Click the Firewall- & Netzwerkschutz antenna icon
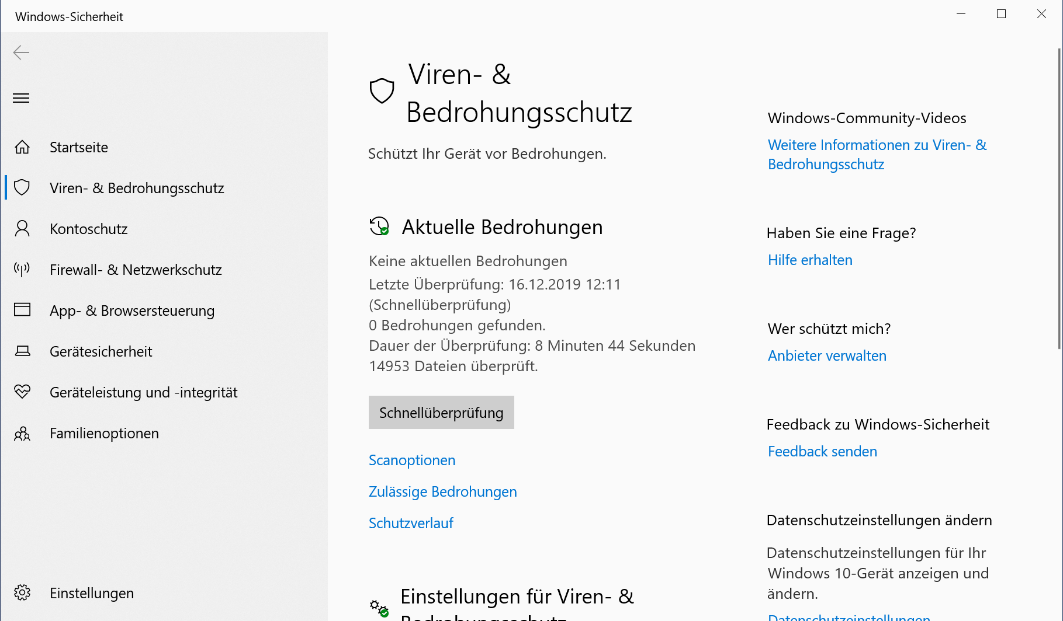 click(22, 269)
